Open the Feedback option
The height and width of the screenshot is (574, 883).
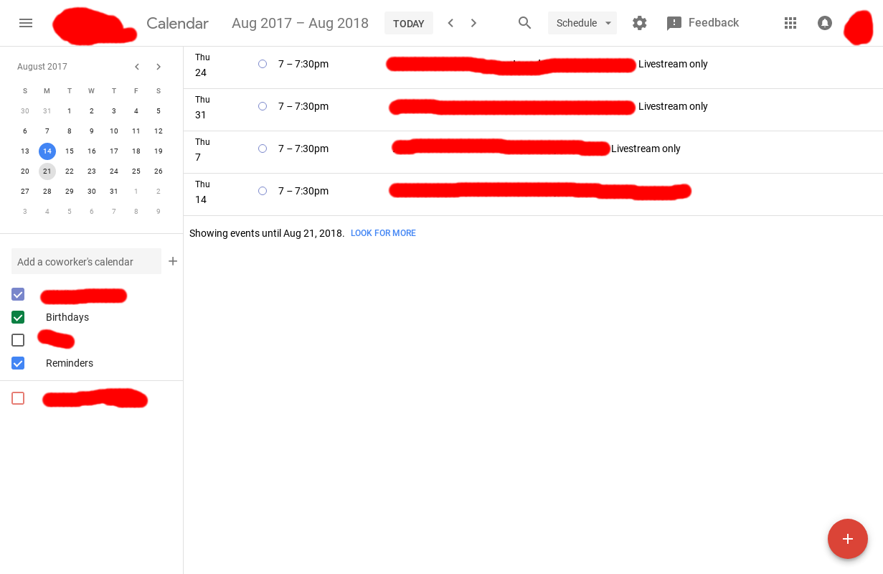point(703,23)
